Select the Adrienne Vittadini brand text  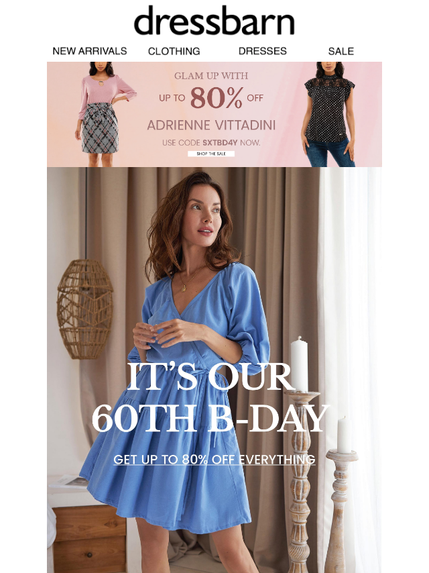pos(211,125)
